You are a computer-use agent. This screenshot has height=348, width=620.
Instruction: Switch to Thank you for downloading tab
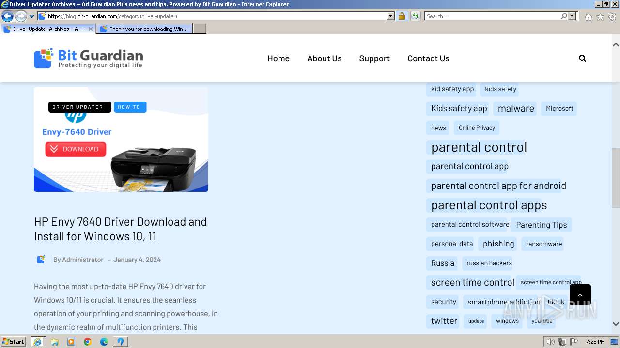click(144, 29)
